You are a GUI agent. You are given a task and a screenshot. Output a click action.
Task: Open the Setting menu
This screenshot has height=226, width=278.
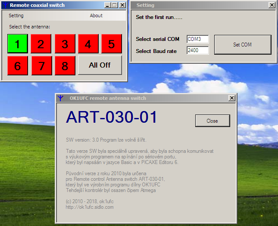(x=16, y=15)
